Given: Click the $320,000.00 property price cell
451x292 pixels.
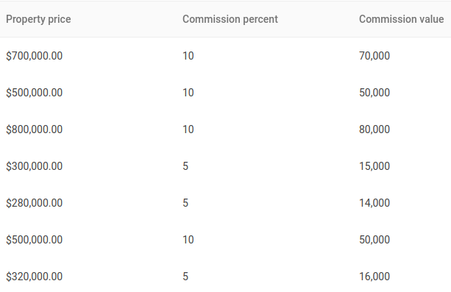Looking at the screenshot, I should [x=35, y=277].
